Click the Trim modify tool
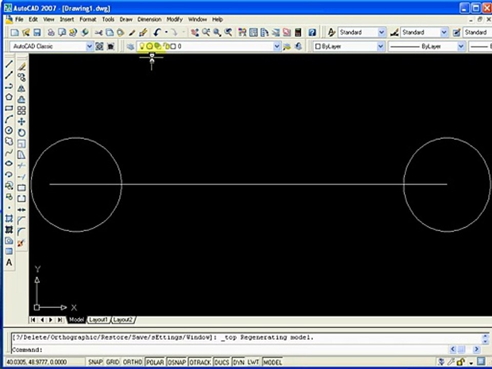Image resolution: width=492 pixels, height=369 pixels. [22, 166]
